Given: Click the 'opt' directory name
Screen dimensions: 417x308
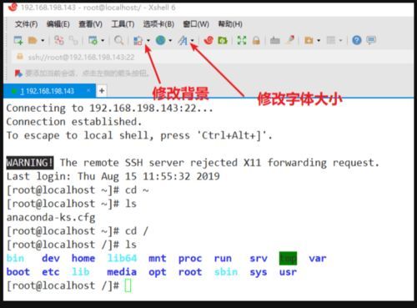Looking at the screenshot, I should click(158, 273).
